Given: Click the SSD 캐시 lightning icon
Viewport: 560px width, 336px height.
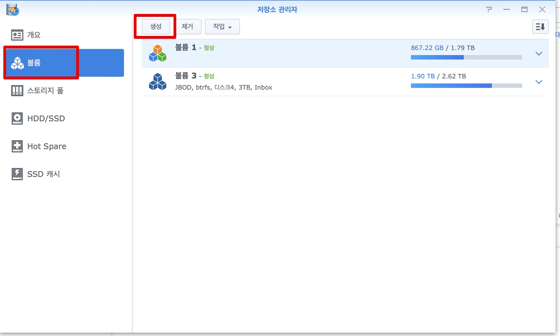Looking at the screenshot, I should tap(17, 174).
